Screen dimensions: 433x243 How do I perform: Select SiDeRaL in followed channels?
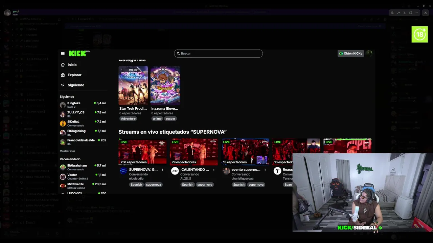83,124
